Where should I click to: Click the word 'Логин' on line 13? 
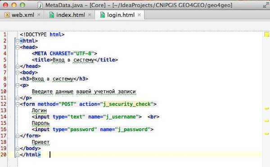[39, 110]
